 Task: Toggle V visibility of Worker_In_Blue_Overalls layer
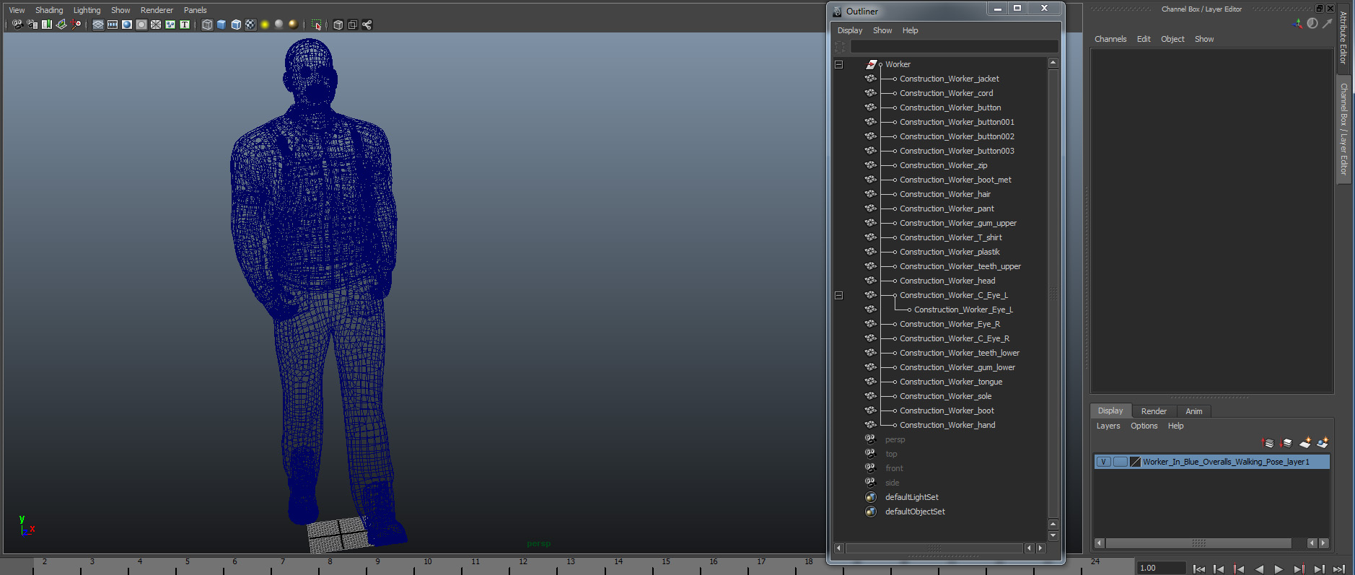coord(1103,462)
